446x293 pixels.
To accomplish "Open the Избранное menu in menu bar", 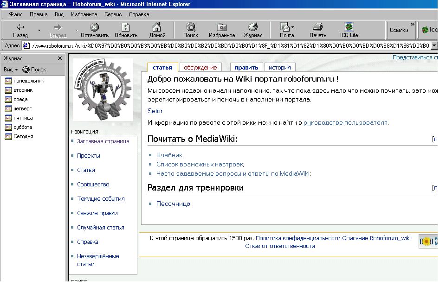I will coord(84,14).
